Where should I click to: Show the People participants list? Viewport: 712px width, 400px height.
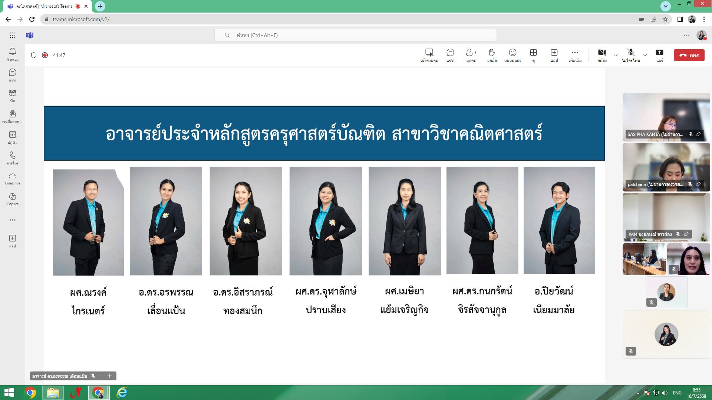click(471, 55)
